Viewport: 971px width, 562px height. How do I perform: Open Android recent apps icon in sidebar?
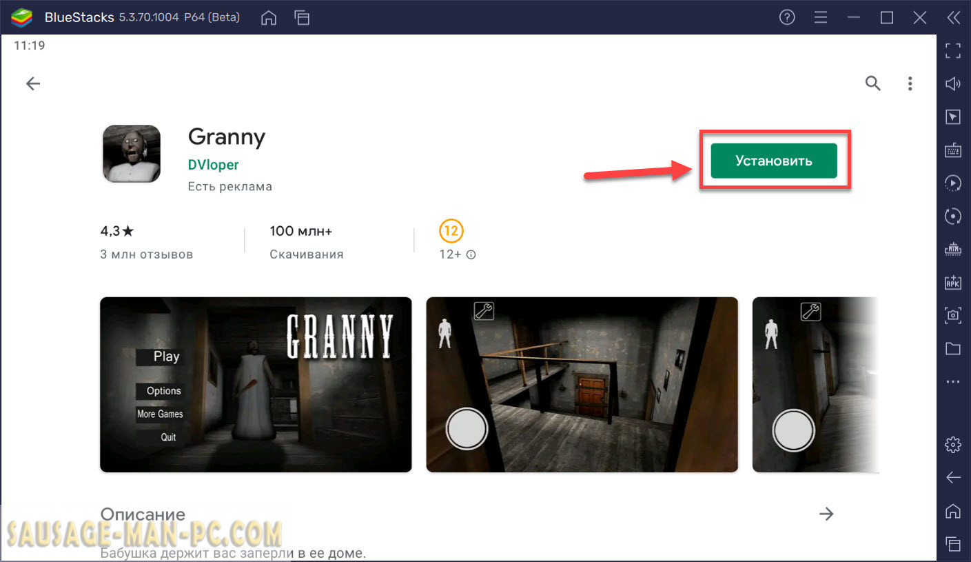(953, 543)
